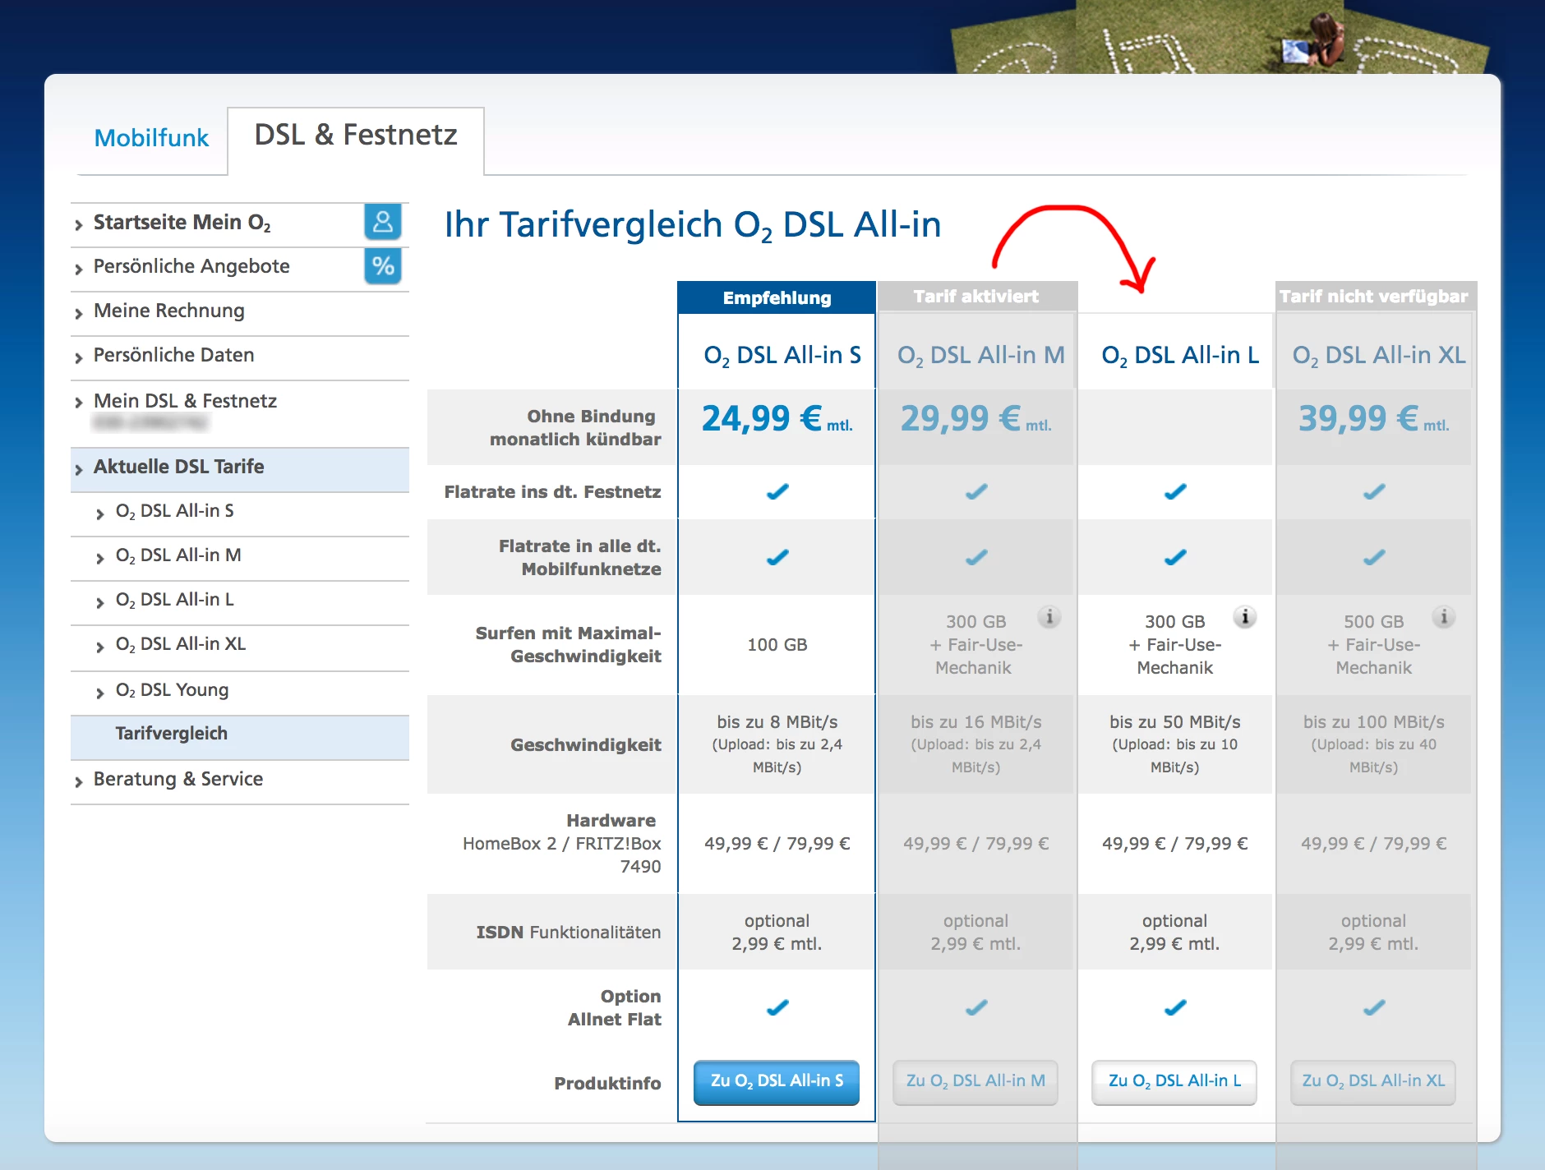Click the '100 GB' data volume cell
The width and height of the screenshot is (1545, 1170).
coord(777,645)
